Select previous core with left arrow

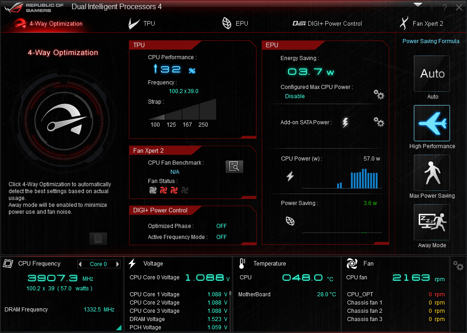point(80,264)
